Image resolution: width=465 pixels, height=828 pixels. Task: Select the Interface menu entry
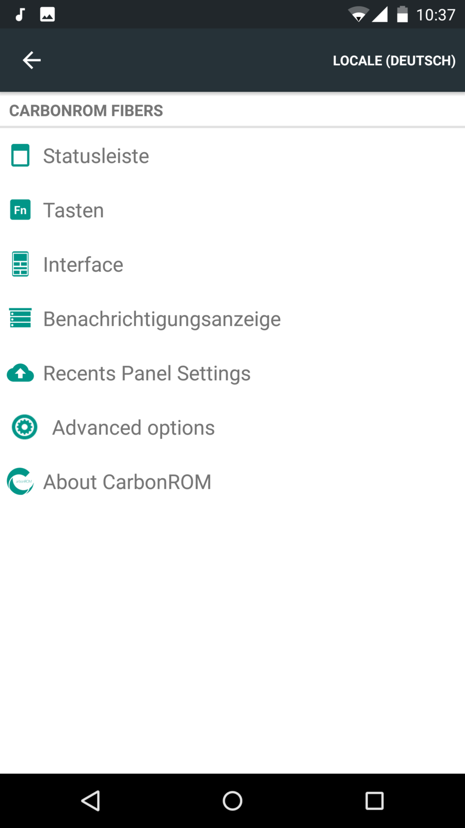click(83, 265)
